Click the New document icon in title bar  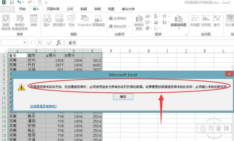(x=40, y=2)
